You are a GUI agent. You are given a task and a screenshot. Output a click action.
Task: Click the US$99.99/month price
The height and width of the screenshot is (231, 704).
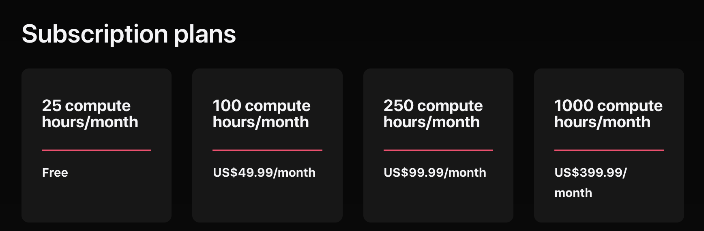point(435,173)
